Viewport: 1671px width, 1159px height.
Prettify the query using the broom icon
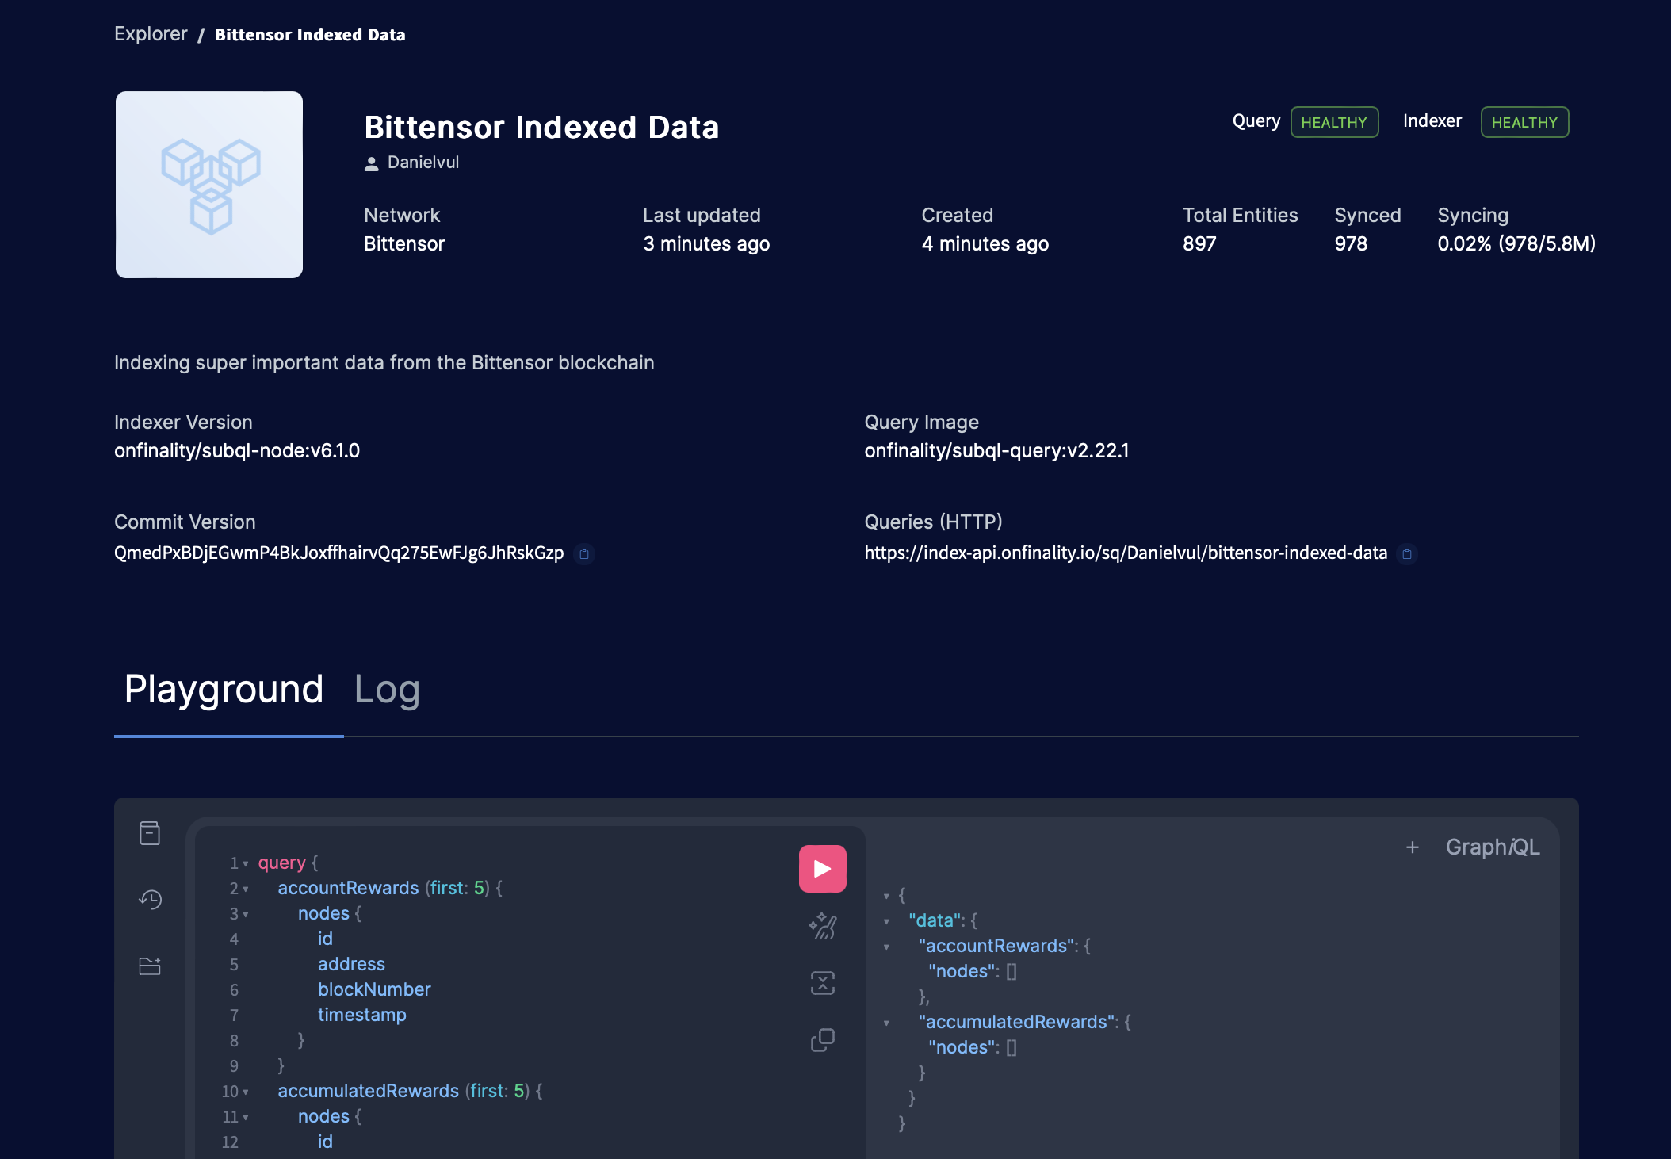(823, 926)
